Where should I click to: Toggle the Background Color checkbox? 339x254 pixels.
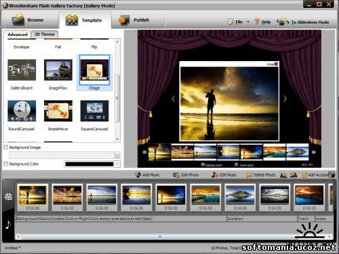[x=6, y=164]
